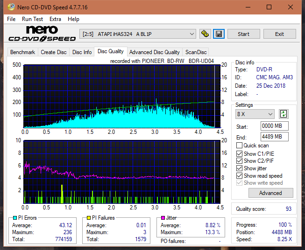Maximize the Nero window
Image resolution: width=305 pixels, height=250 pixels.
coord(269,7)
